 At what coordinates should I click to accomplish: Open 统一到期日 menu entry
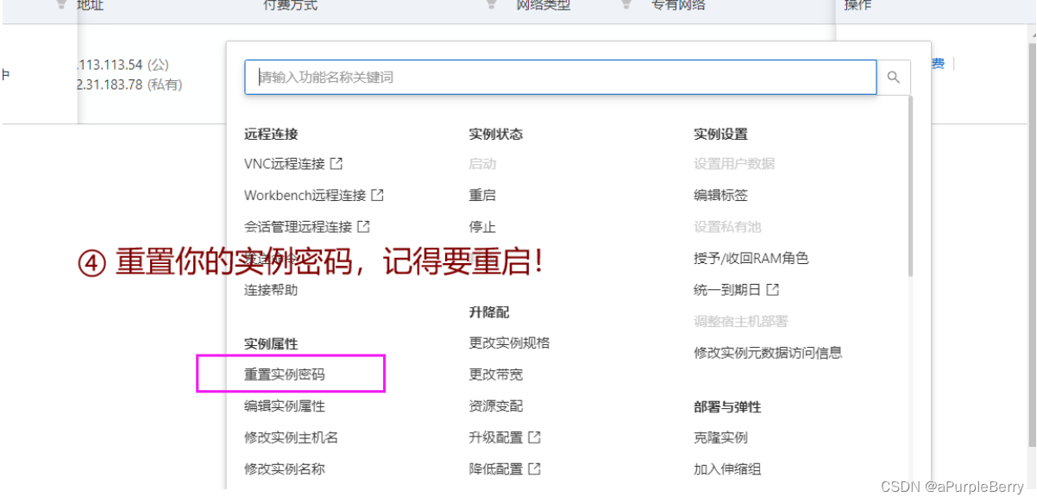[x=727, y=290]
